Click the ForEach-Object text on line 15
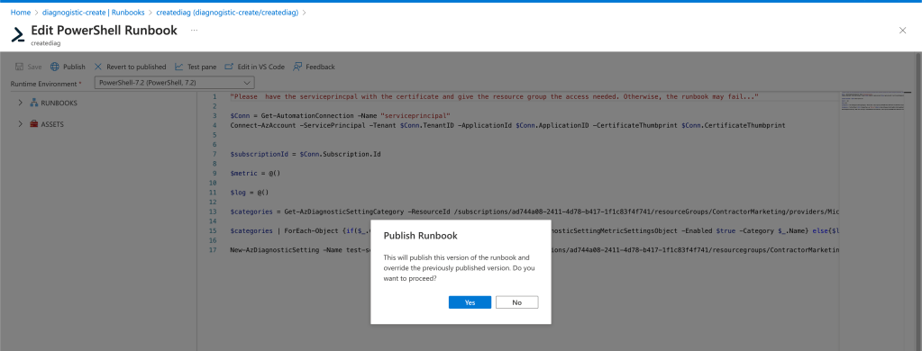 (312, 230)
